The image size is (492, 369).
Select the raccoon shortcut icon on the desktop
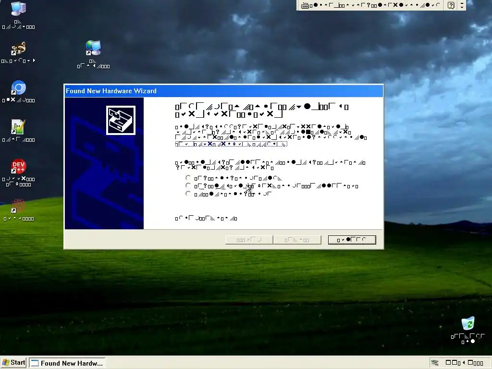pos(18,49)
